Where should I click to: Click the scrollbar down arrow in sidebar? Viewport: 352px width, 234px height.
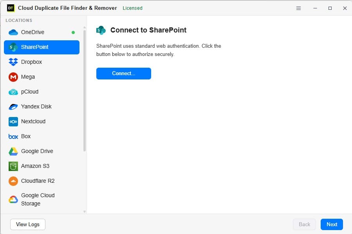(85, 212)
